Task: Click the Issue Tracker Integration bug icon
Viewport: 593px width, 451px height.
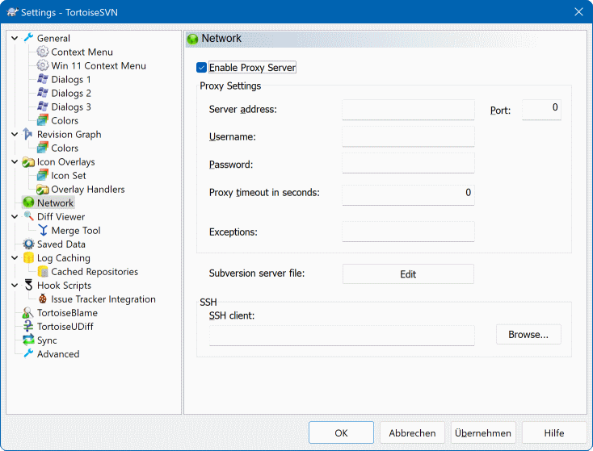Action: (x=43, y=299)
